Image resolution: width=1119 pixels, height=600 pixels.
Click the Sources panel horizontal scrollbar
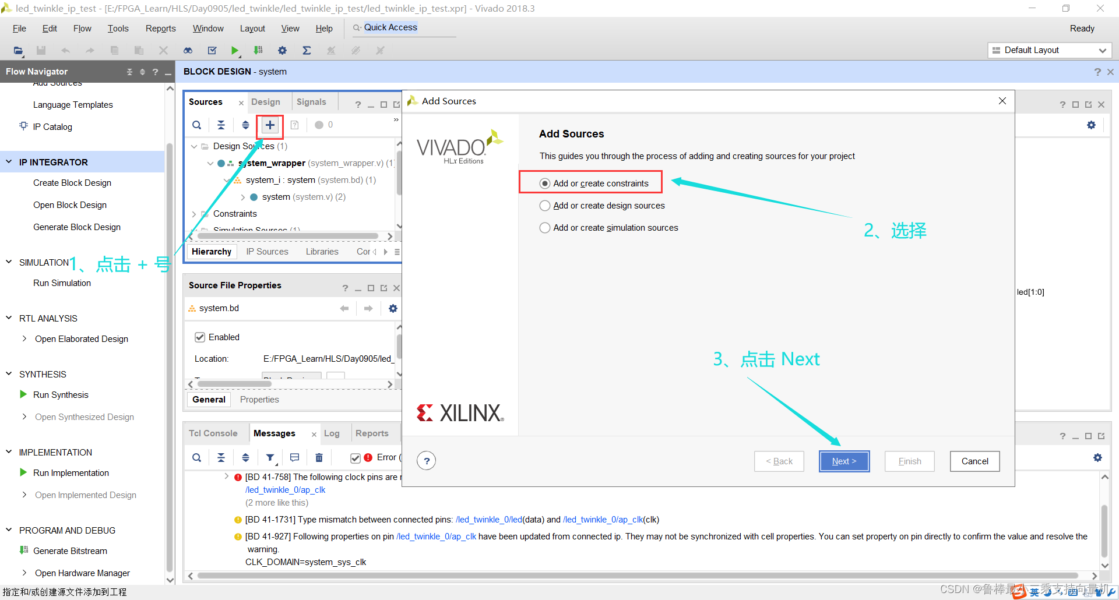coord(288,237)
